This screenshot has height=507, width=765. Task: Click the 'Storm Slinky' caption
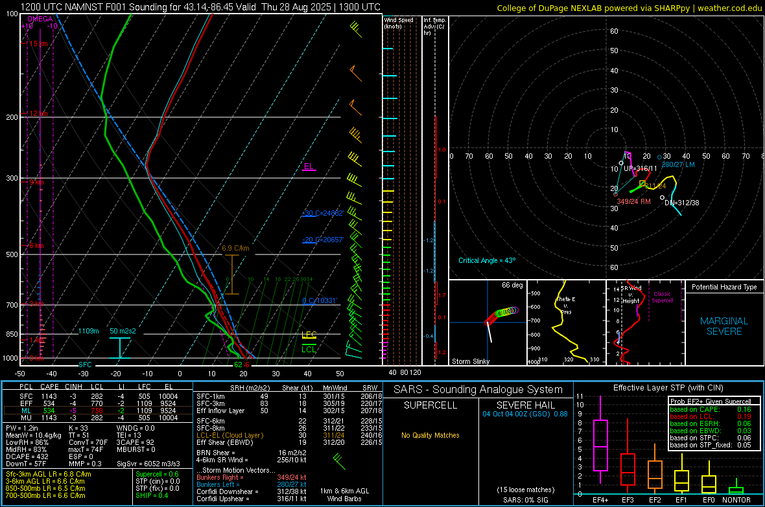pyautogui.click(x=471, y=361)
